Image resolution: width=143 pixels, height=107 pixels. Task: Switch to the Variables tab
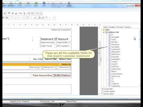click(112, 27)
